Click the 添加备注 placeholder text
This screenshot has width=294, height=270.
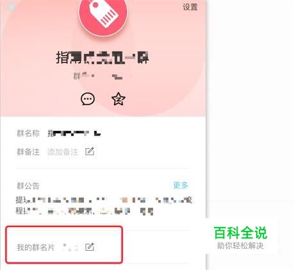point(63,152)
